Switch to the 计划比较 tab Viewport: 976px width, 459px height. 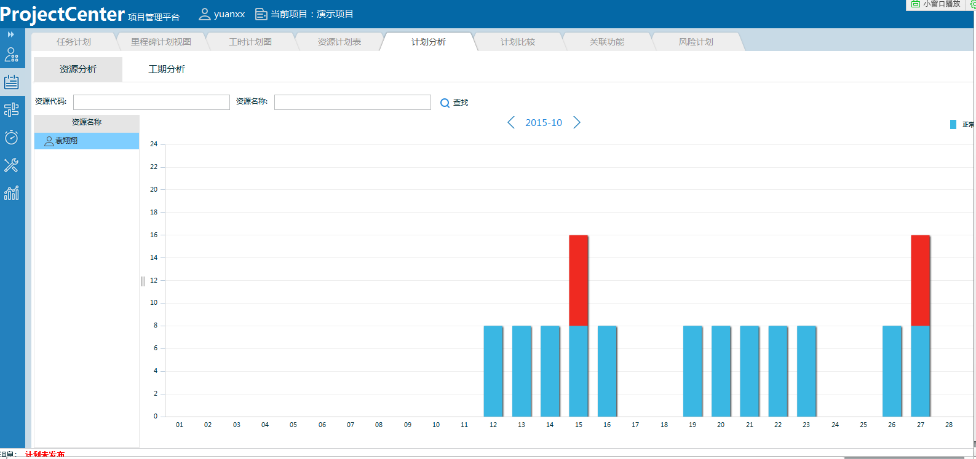click(x=518, y=42)
